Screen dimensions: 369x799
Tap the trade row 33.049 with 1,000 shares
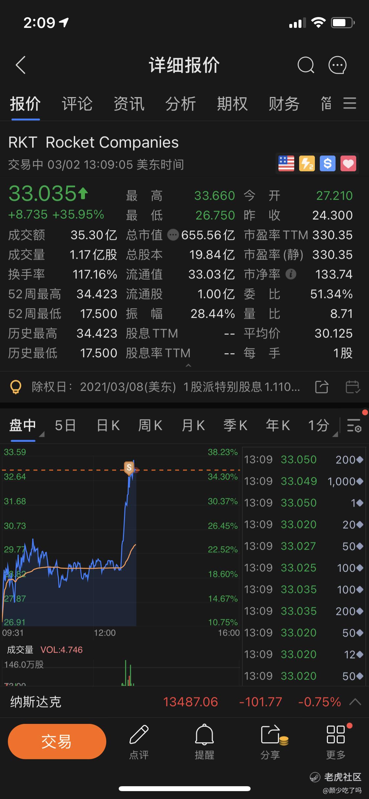coord(304,481)
